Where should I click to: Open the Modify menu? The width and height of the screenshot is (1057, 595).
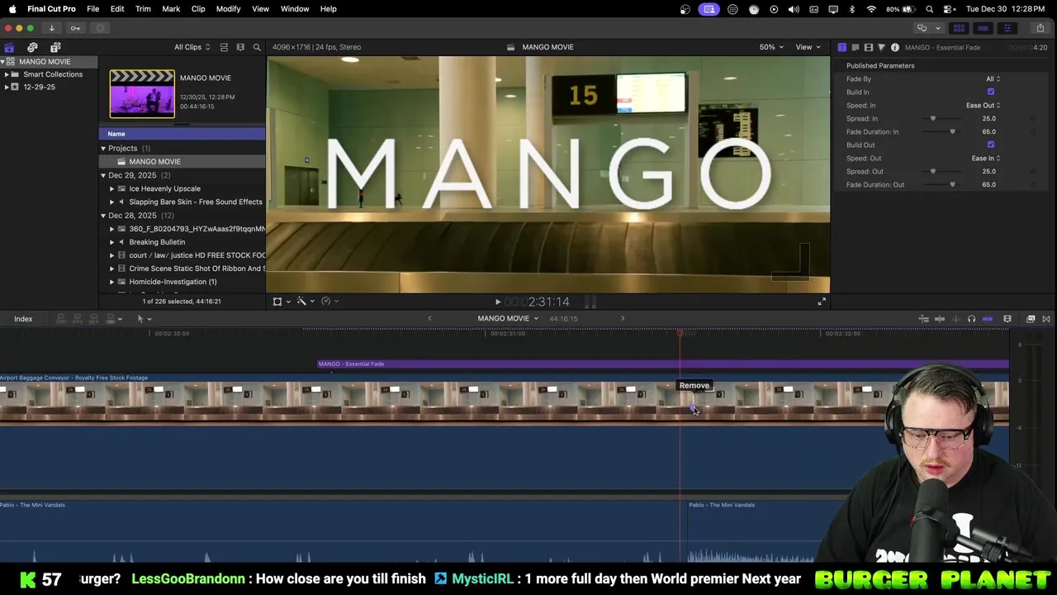coord(229,9)
